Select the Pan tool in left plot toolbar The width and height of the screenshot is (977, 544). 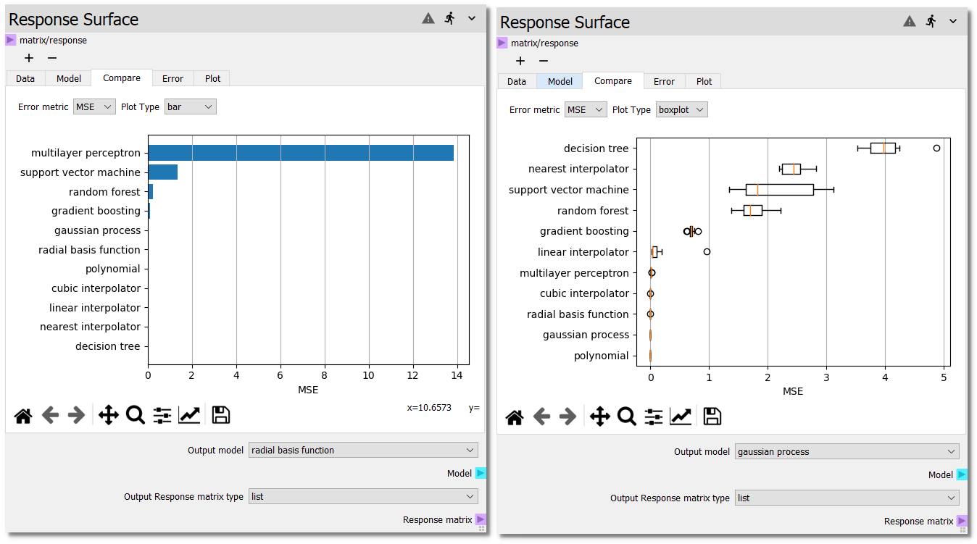click(x=108, y=415)
